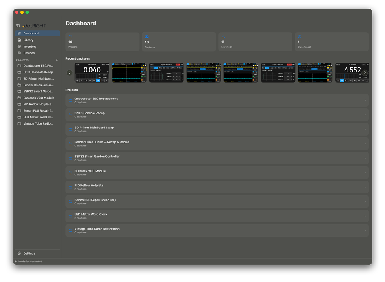Expand chevron on Eurorack VCO Module row
This screenshot has height=282, width=385.
(365, 173)
